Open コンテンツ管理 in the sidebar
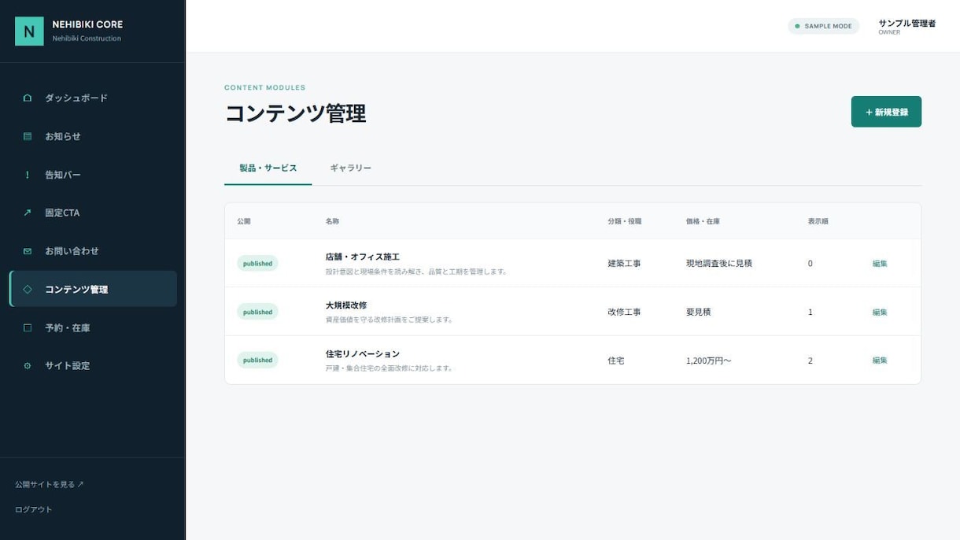Screen dimensions: 960x540 93,289
